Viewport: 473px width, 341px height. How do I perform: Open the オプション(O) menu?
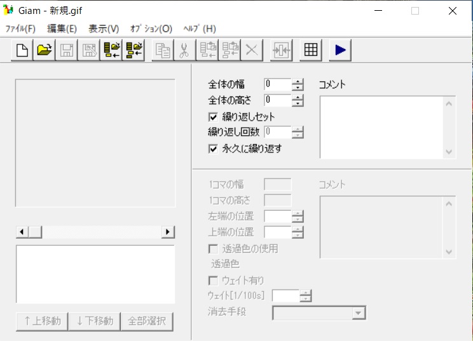tap(151, 29)
